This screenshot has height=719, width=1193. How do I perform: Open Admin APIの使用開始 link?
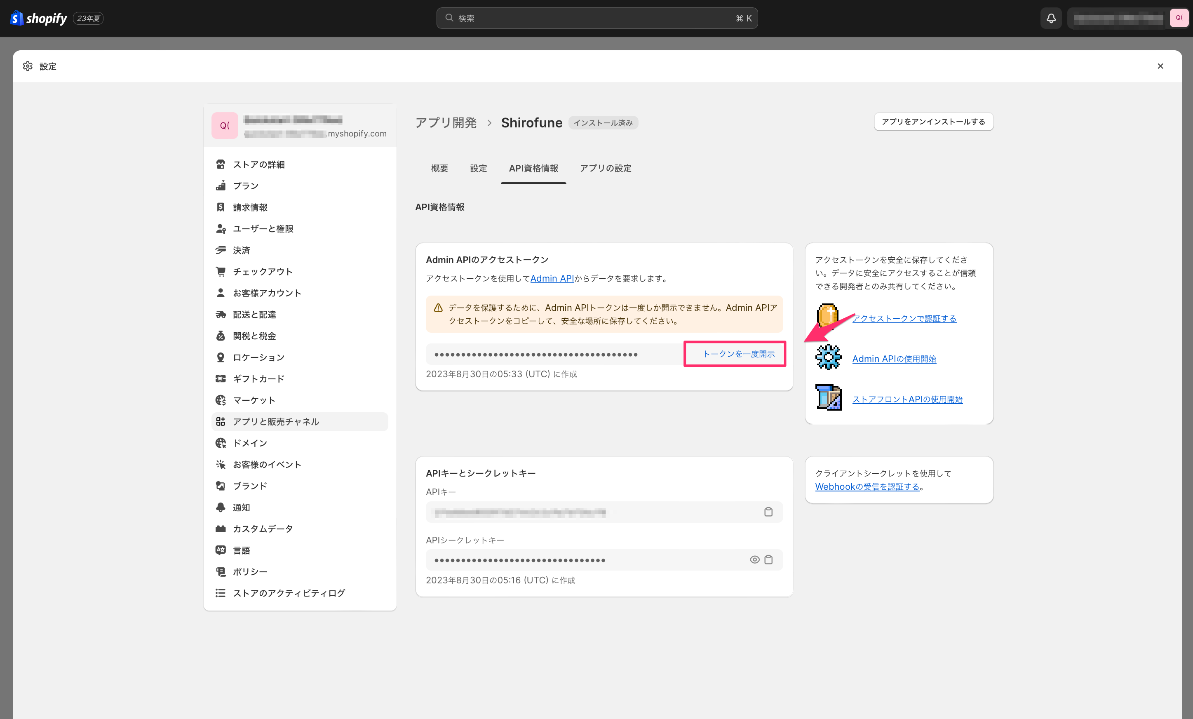(x=894, y=359)
